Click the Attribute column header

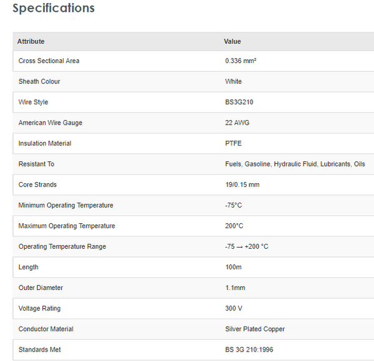[31, 42]
